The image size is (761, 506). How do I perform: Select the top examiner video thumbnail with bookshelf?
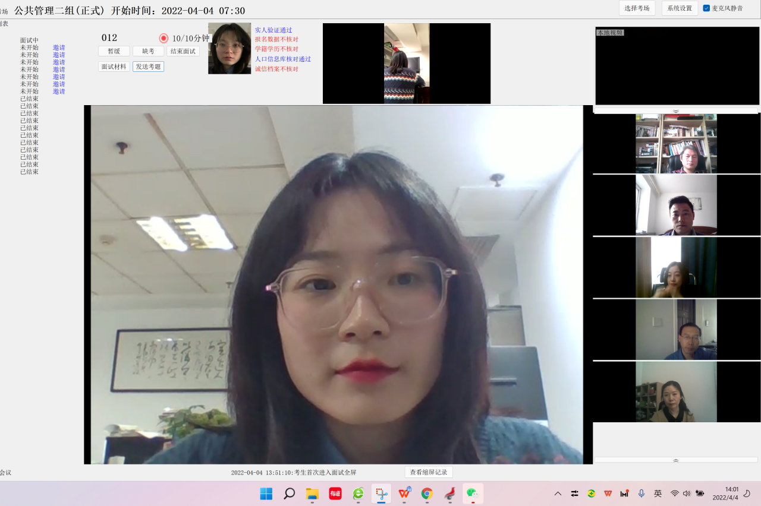pos(676,144)
